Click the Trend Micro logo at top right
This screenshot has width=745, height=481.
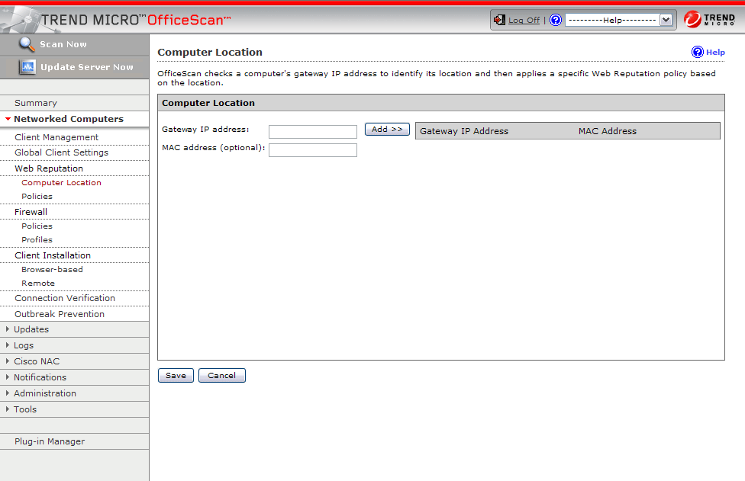click(x=709, y=20)
